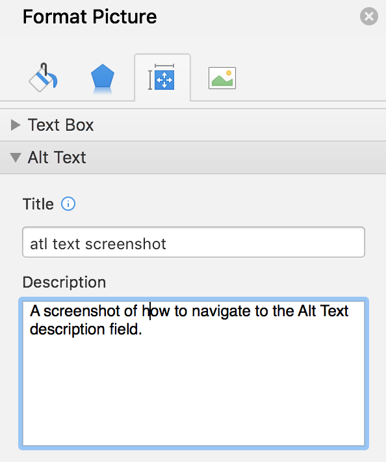Click the Format Picture pane title
386x462 pixels.
click(x=90, y=16)
